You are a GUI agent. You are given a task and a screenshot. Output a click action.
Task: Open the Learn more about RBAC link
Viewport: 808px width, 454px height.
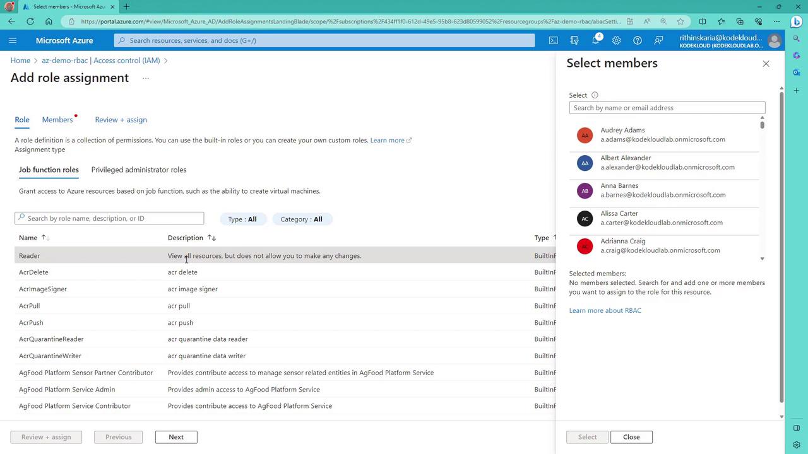click(x=605, y=310)
